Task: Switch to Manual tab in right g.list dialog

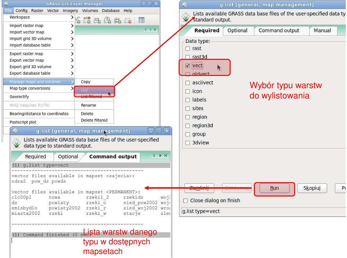Action: pos(322,31)
